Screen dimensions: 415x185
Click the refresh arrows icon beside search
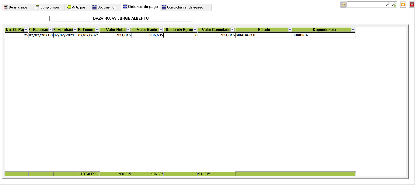(344, 5)
